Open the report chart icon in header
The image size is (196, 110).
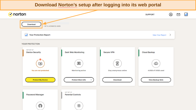click(186, 14)
